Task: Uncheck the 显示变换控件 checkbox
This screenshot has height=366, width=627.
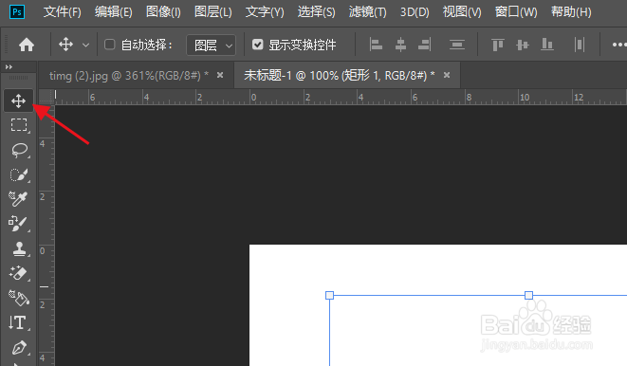Action: 258,45
